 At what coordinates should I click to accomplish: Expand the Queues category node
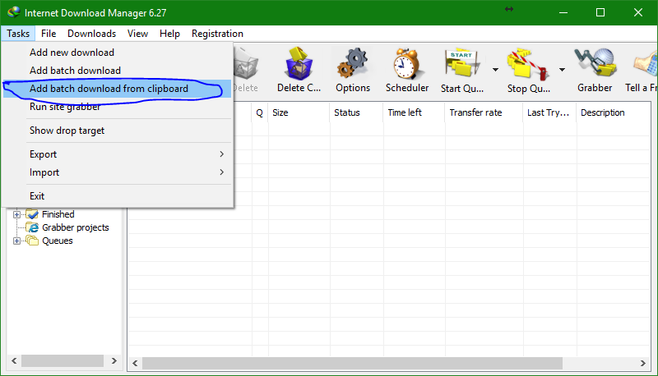point(16,241)
